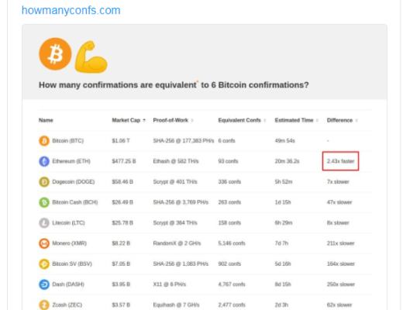The height and width of the screenshot is (310, 403).
Task: Click the Ethereum (ETH) coin icon
Action: click(x=44, y=161)
